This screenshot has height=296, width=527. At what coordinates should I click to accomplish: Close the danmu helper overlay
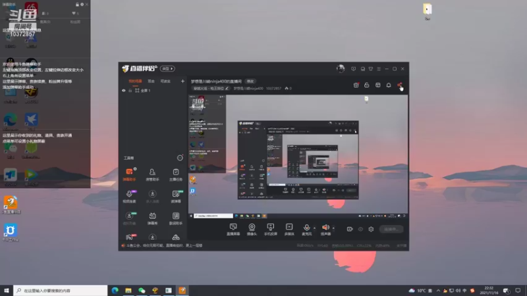tap(87, 5)
